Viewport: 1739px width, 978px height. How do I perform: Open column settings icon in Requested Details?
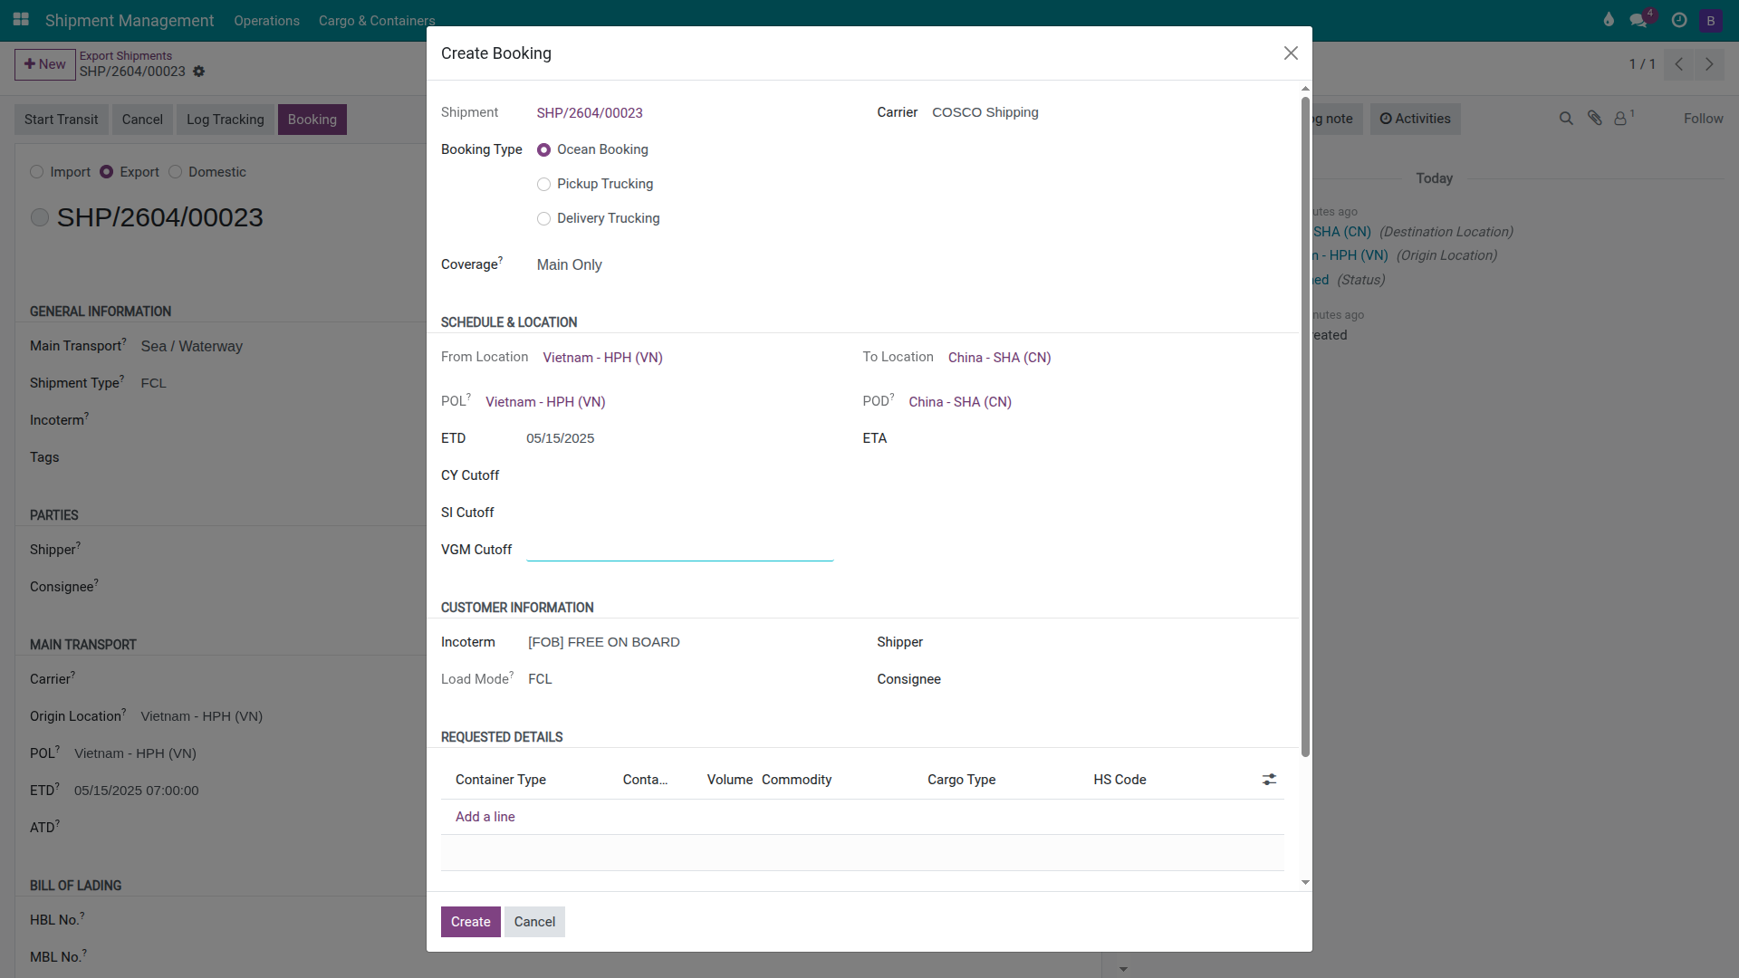[1270, 780]
